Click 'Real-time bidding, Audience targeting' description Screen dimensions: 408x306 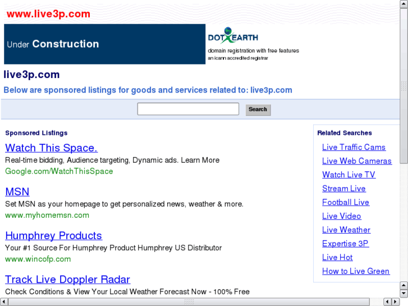[112, 160]
